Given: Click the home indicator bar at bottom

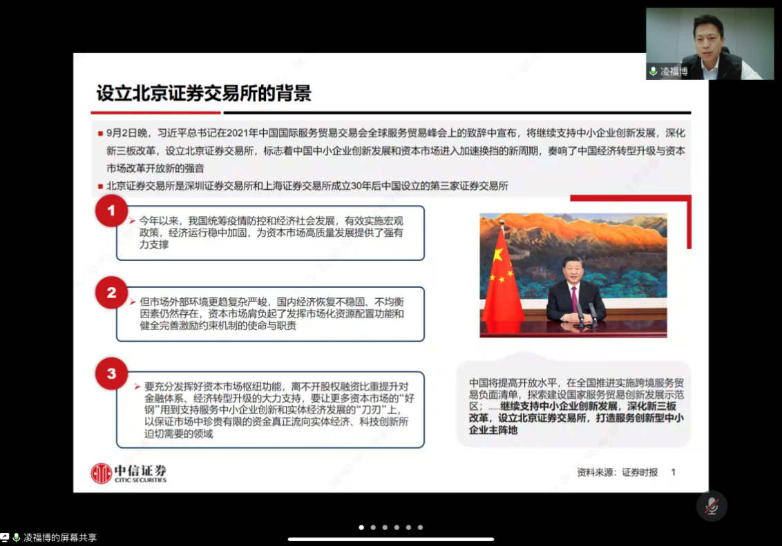Looking at the screenshot, I should [x=391, y=539].
